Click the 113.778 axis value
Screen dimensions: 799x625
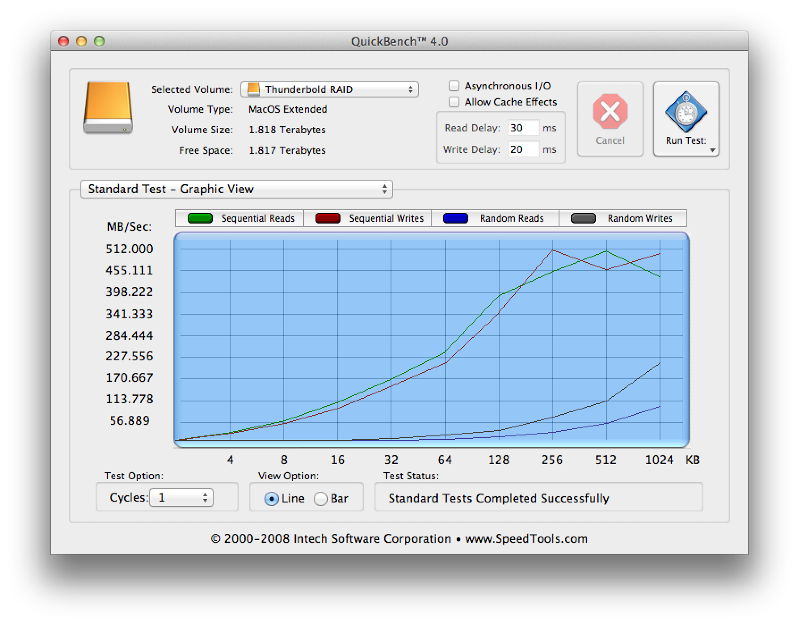[130, 399]
